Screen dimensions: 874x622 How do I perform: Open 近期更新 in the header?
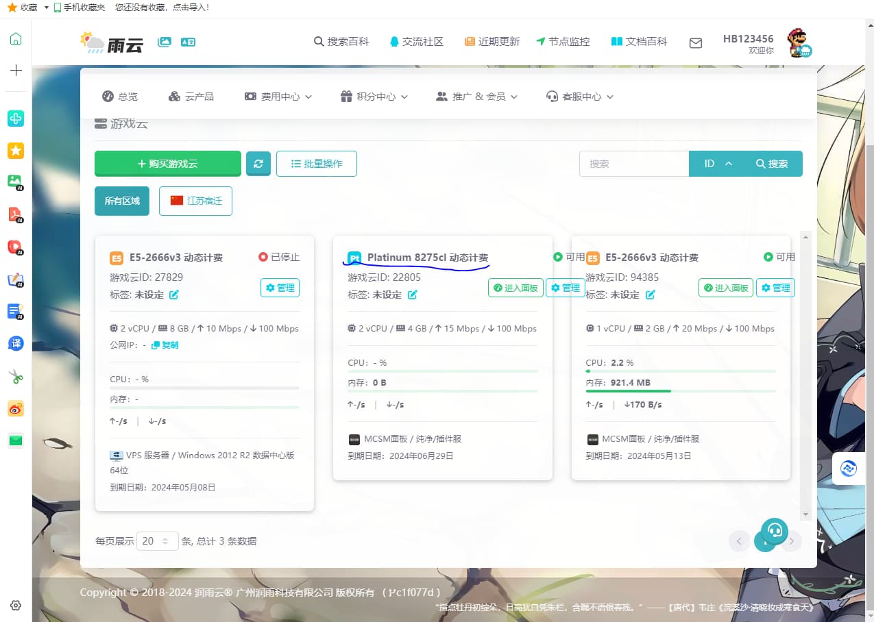click(492, 42)
